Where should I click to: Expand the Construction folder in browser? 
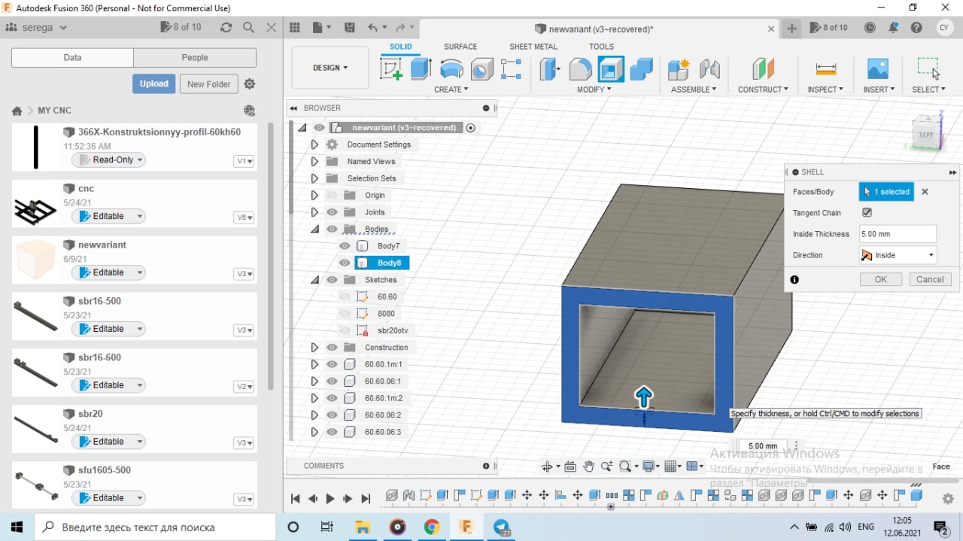314,348
